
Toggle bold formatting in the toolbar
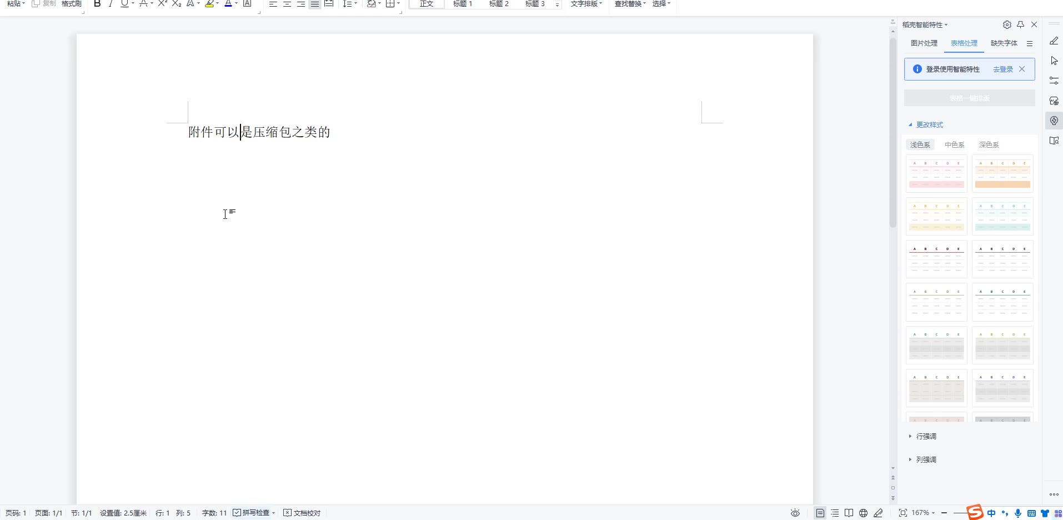pos(97,4)
